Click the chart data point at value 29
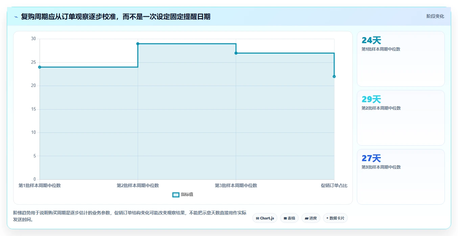Image resolution: width=458 pixels, height=236 pixels. [x=138, y=43]
